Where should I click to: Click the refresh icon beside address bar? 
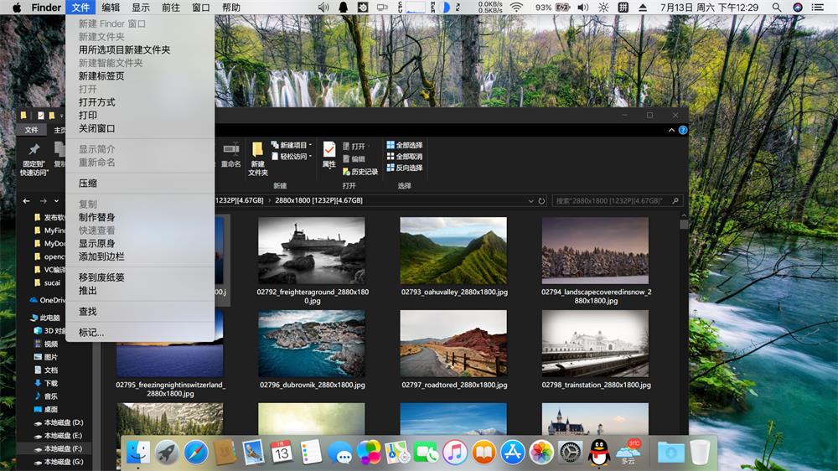pos(542,201)
